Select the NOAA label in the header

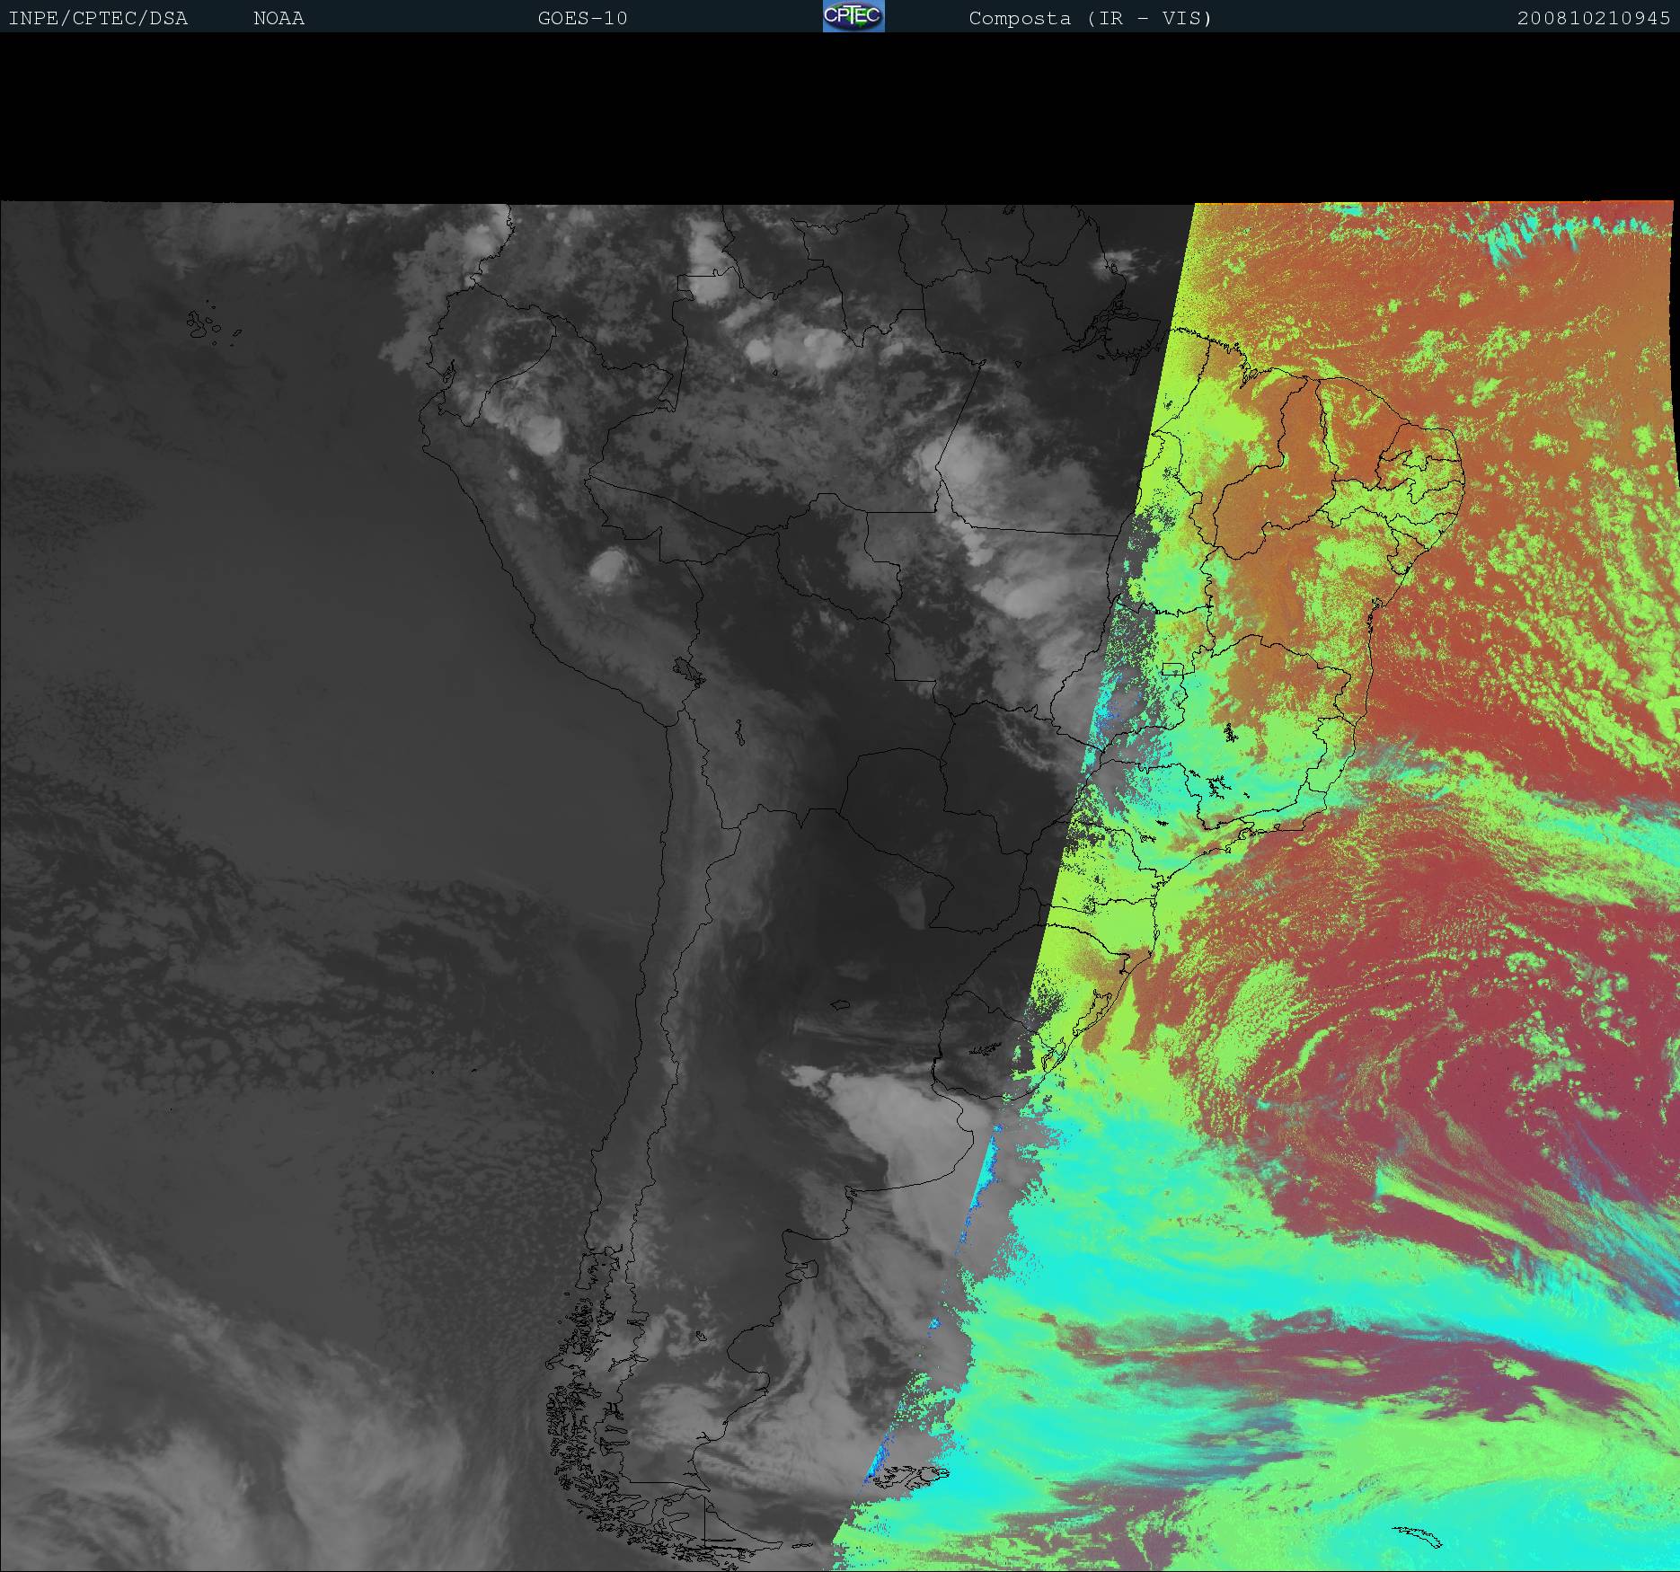point(279,18)
